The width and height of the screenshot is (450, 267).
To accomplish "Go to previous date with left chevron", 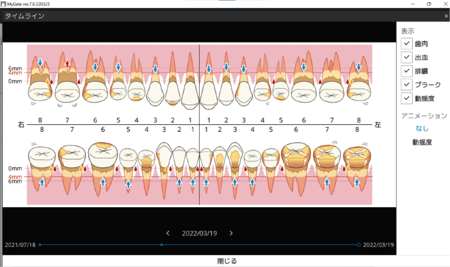I will 168,233.
